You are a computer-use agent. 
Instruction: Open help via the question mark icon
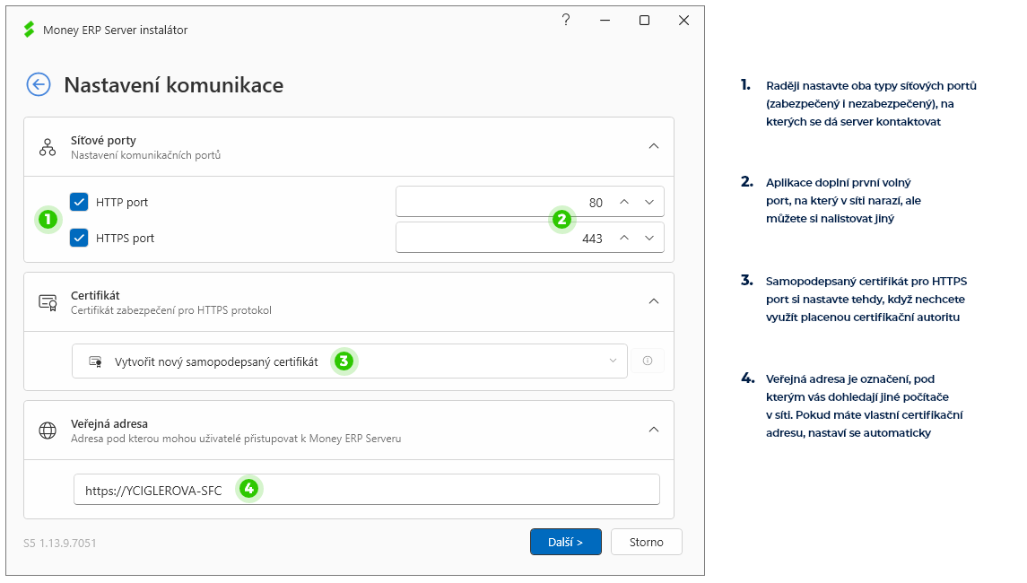pos(566,20)
